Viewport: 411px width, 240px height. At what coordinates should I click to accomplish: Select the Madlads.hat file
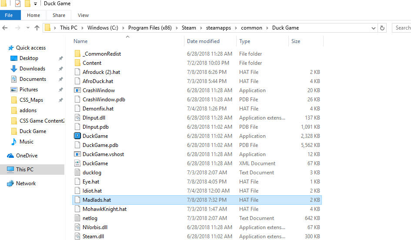point(197,200)
